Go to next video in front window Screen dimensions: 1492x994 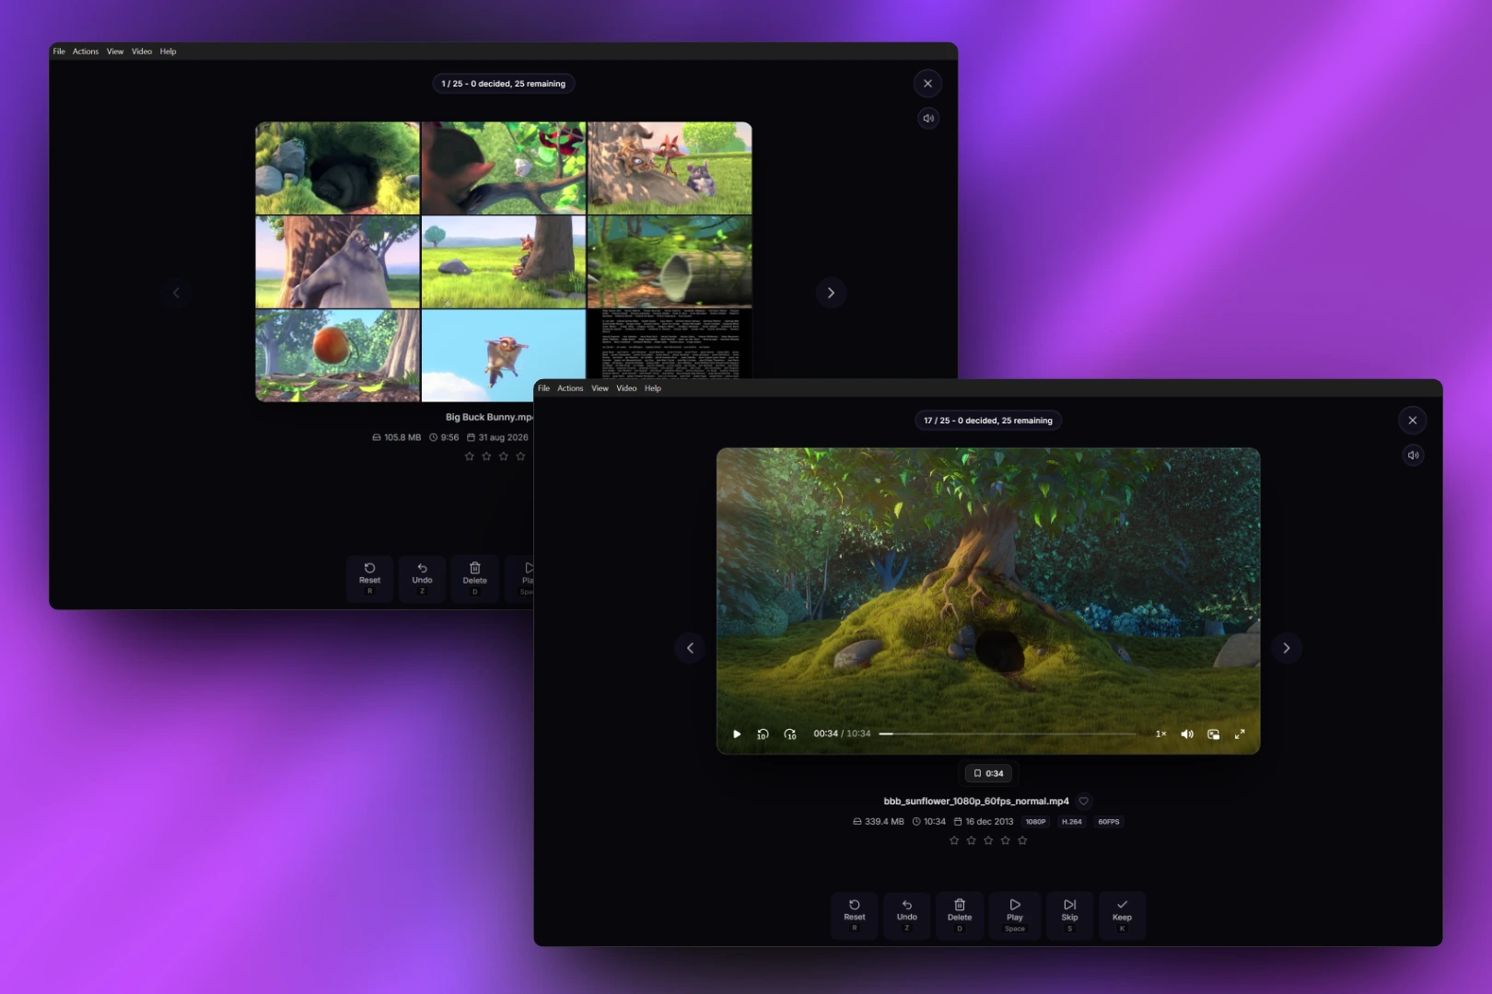1287,648
